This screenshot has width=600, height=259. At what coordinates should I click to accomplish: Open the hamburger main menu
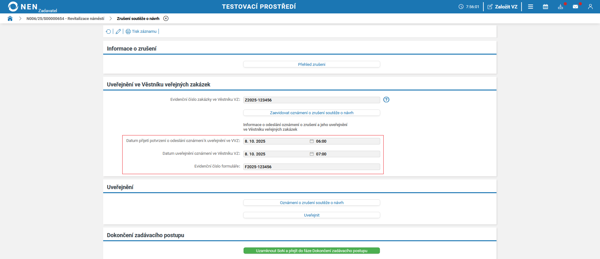pyautogui.click(x=531, y=7)
